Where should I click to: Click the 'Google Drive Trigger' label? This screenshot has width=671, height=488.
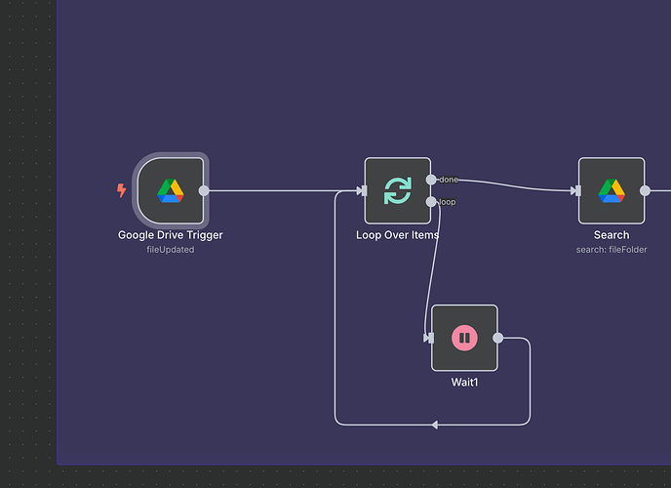[171, 235]
